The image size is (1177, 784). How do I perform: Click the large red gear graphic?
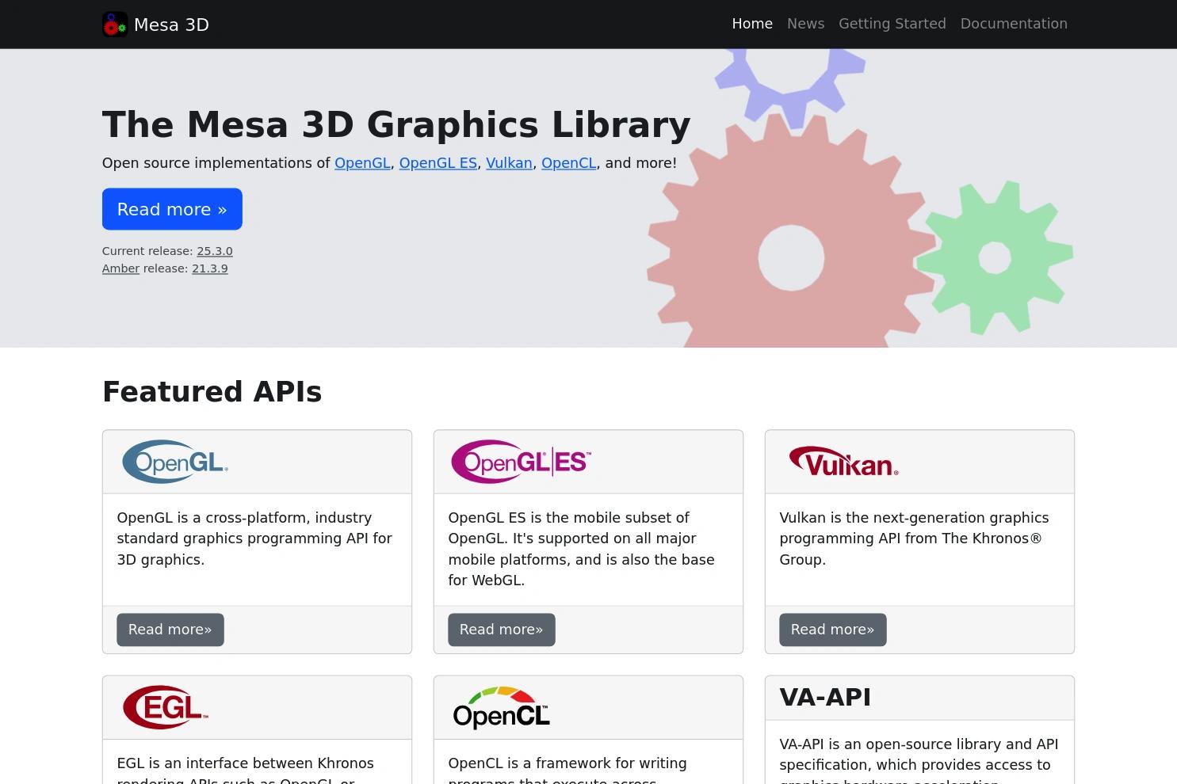pos(791,236)
